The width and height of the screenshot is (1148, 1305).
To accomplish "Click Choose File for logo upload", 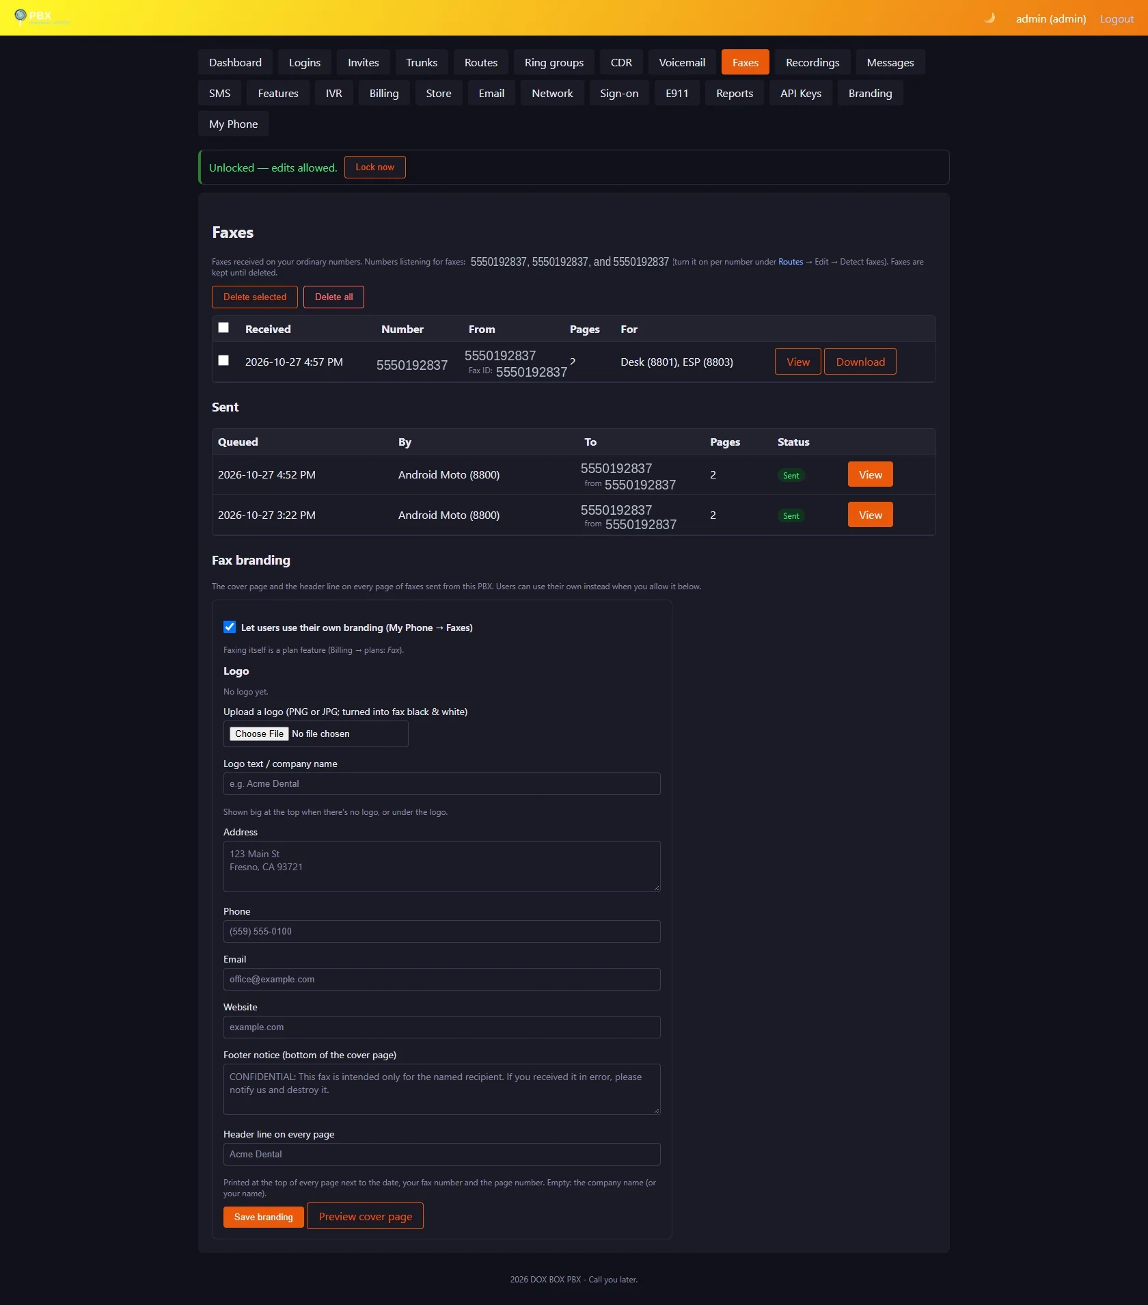I will coord(259,734).
